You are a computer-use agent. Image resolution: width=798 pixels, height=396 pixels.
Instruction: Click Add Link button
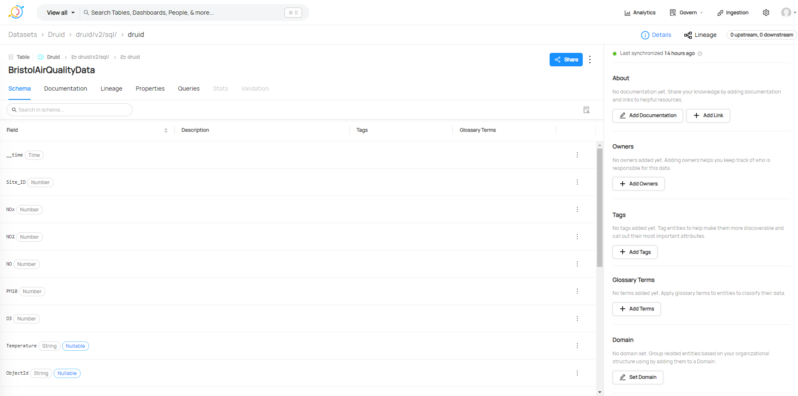pyautogui.click(x=708, y=115)
